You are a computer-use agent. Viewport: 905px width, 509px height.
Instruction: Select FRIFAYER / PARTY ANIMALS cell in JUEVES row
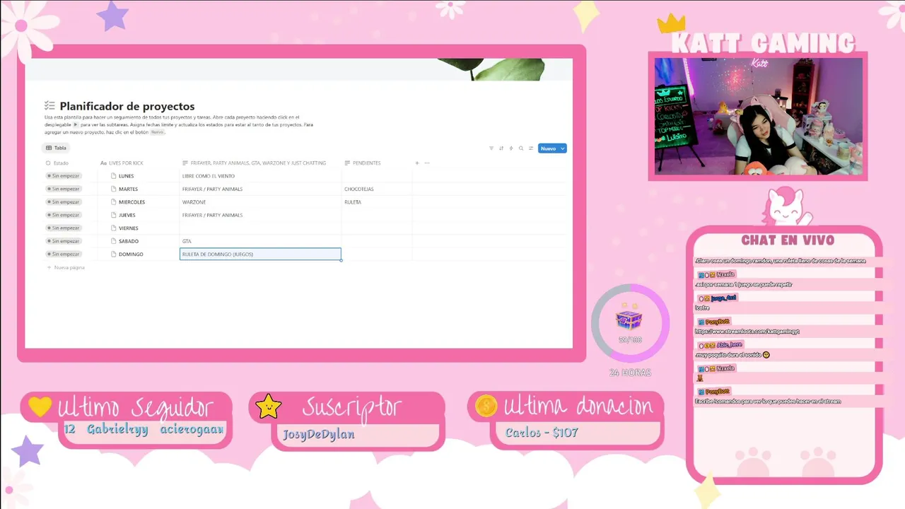coord(261,215)
